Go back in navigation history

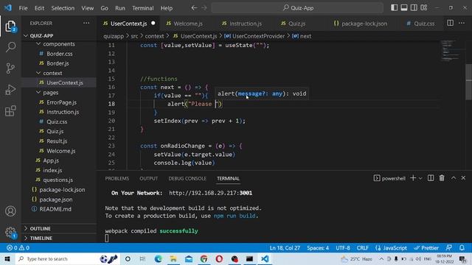tap(194, 8)
